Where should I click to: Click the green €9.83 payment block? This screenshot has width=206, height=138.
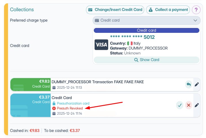point(30,84)
